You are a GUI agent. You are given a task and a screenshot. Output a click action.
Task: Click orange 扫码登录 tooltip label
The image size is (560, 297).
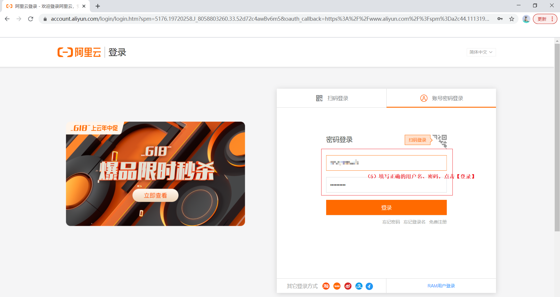pyautogui.click(x=417, y=140)
